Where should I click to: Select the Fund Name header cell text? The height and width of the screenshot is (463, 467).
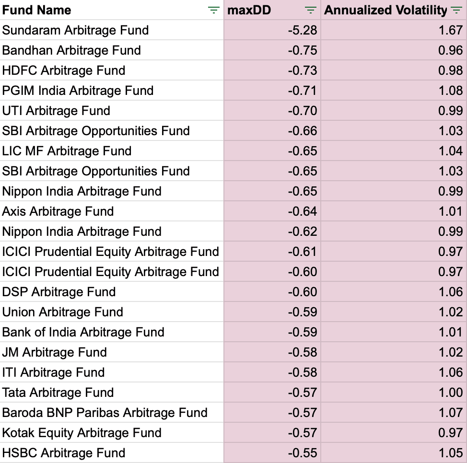[36, 10]
